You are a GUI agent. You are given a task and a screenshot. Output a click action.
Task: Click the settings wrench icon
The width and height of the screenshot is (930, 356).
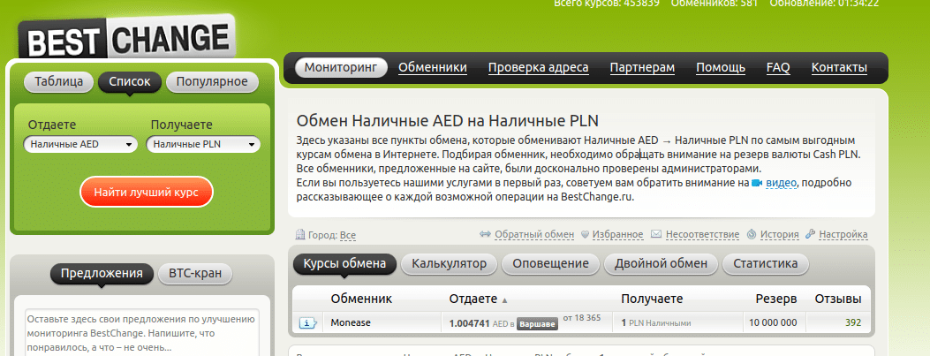[x=810, y=235]
